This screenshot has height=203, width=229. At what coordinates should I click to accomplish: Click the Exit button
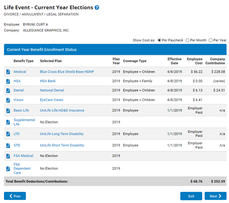[x=191, y=196]
